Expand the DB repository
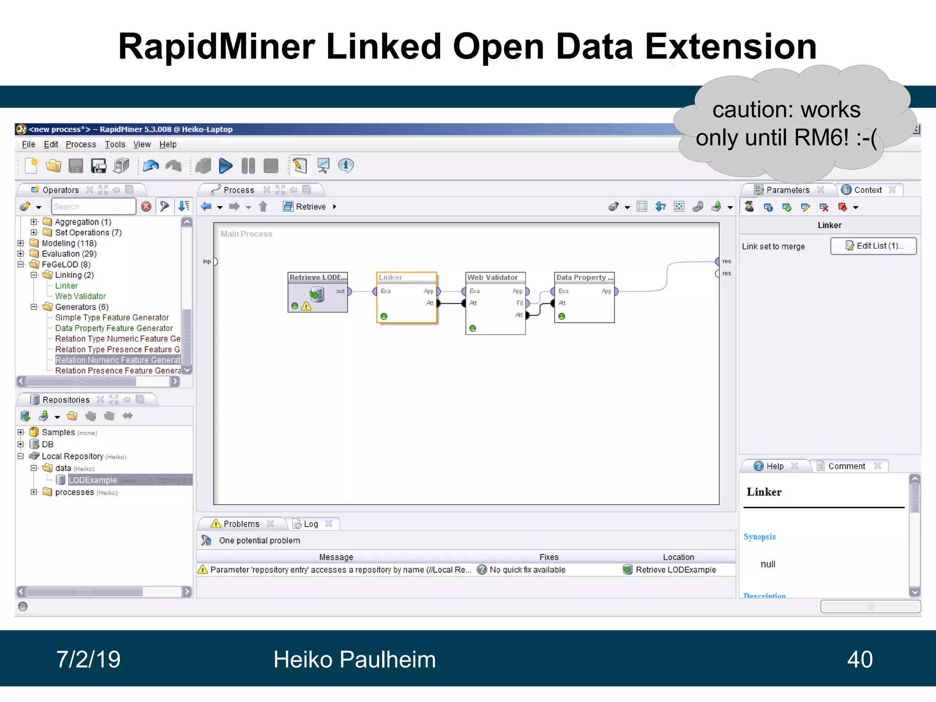This screenshot has height=702, width=936. pos(21,444)
